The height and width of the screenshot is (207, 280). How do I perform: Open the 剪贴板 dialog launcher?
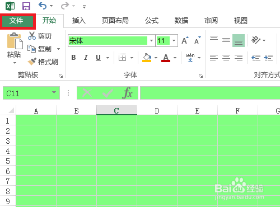tap(60, 76)
